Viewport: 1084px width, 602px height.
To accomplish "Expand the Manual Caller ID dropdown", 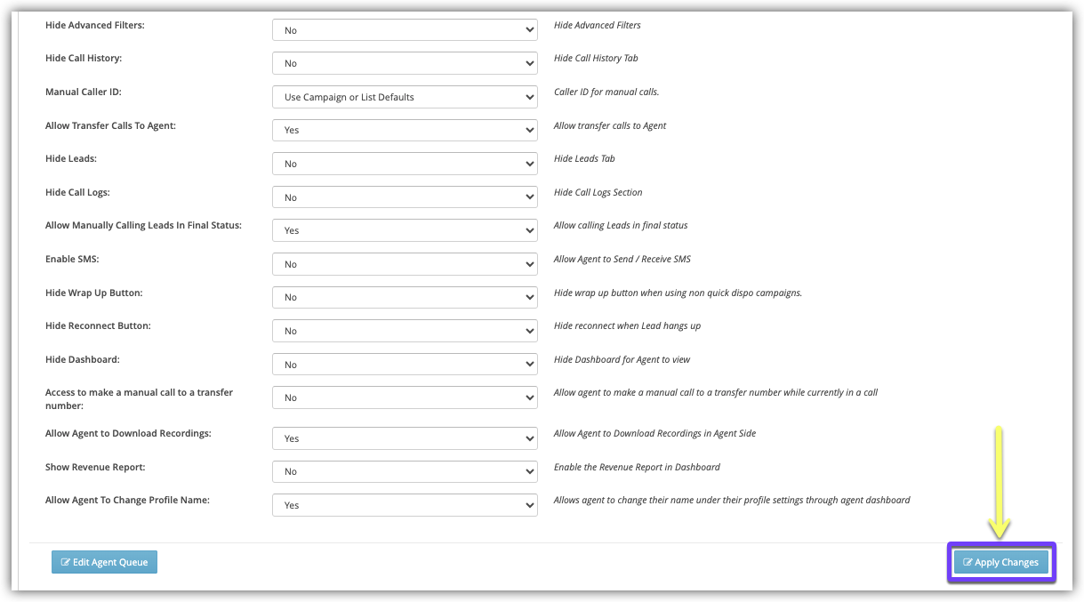I will (x=405, y=97).
